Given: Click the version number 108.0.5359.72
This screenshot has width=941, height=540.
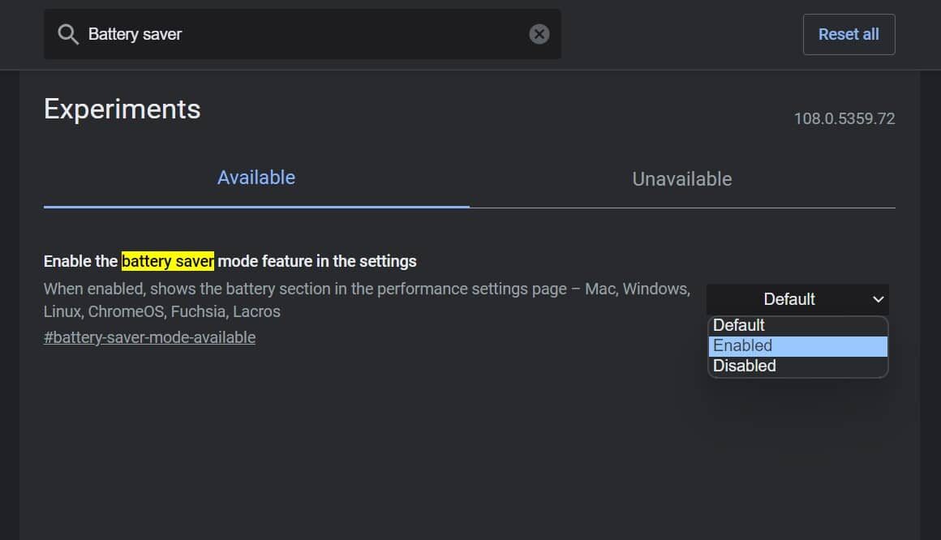Looking at the screenshot, I should 844,118.
